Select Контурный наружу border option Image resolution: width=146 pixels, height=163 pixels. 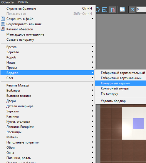120,83
